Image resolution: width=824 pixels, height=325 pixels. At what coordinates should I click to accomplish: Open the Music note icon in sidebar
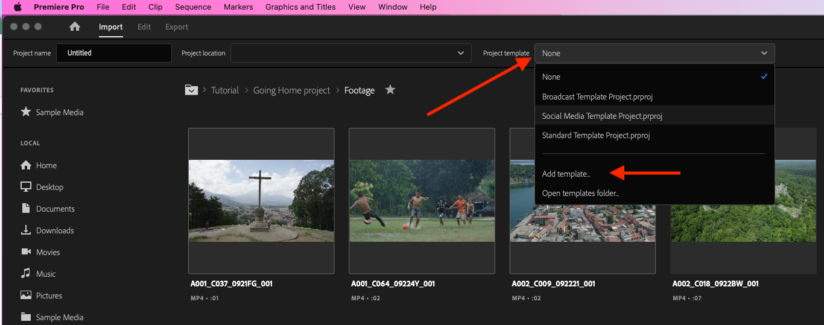click(26, 274)
